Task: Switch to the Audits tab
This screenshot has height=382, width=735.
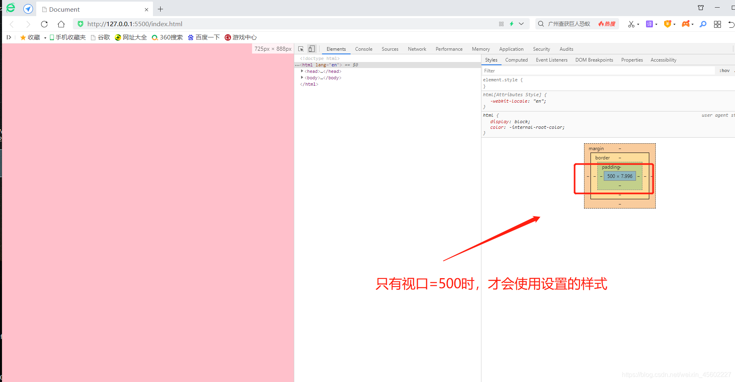Action: pyautogui.click(x=566, y=49)
